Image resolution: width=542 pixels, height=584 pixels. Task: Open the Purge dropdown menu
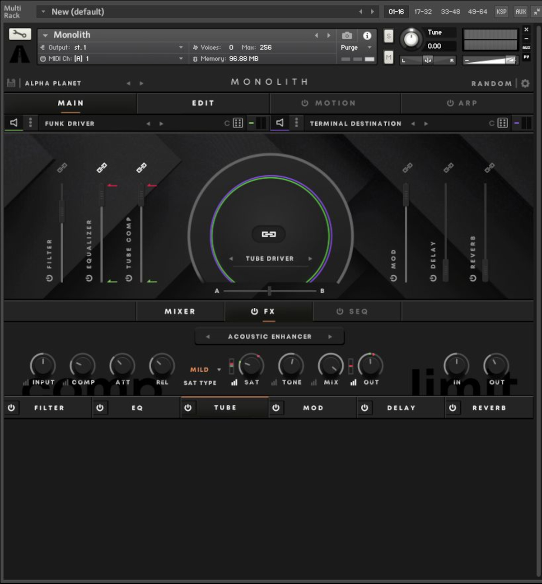click(x=357, y=47)
